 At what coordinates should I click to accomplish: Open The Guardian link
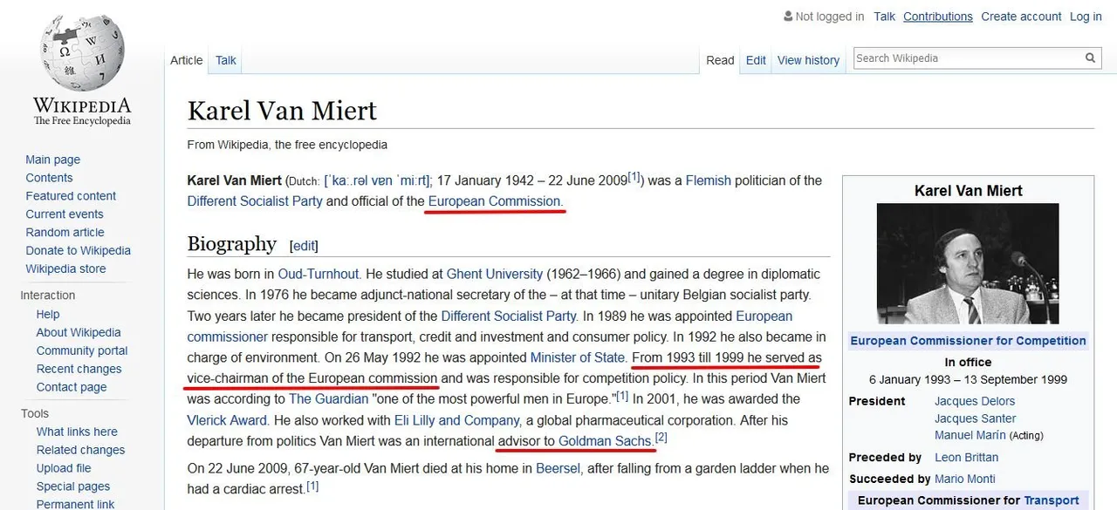[x=329, y=399]
